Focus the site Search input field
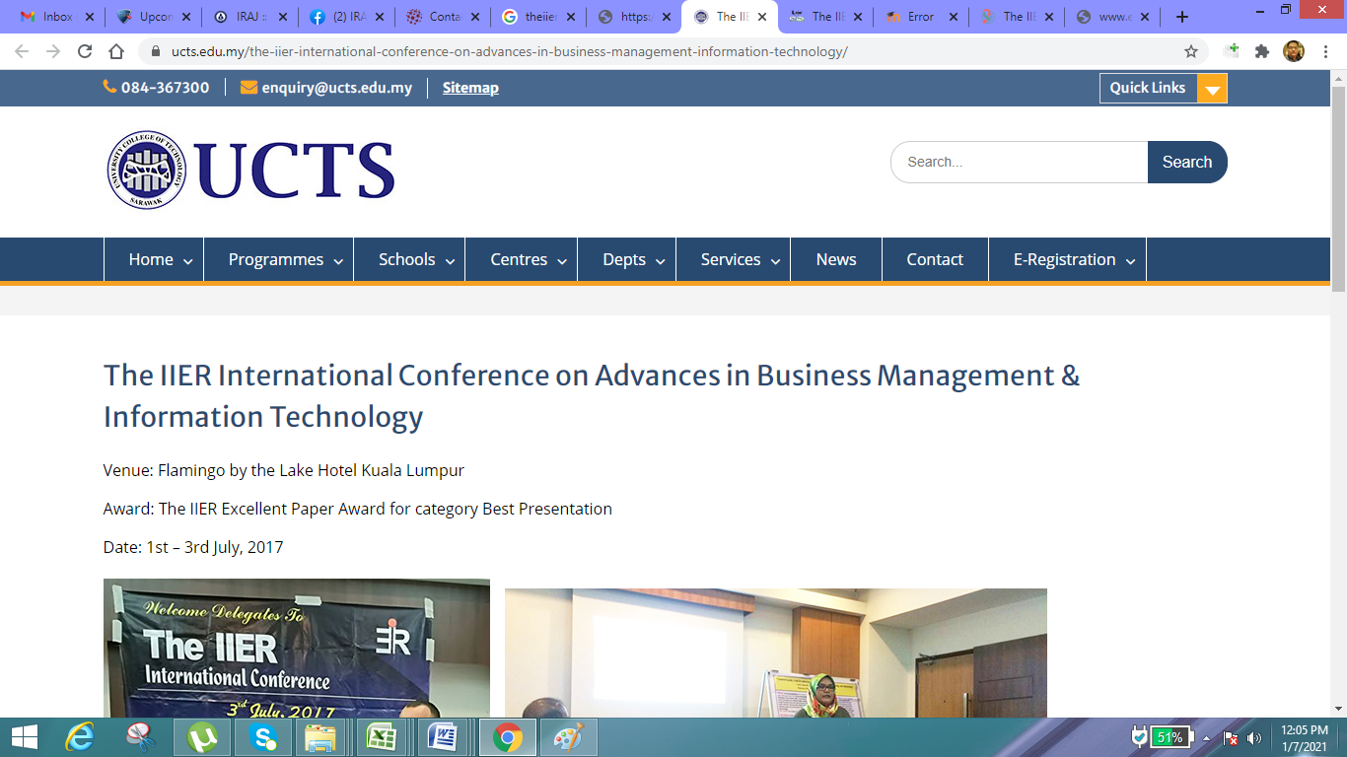This screenshot has width=1347, height=757. (1020, 163)
